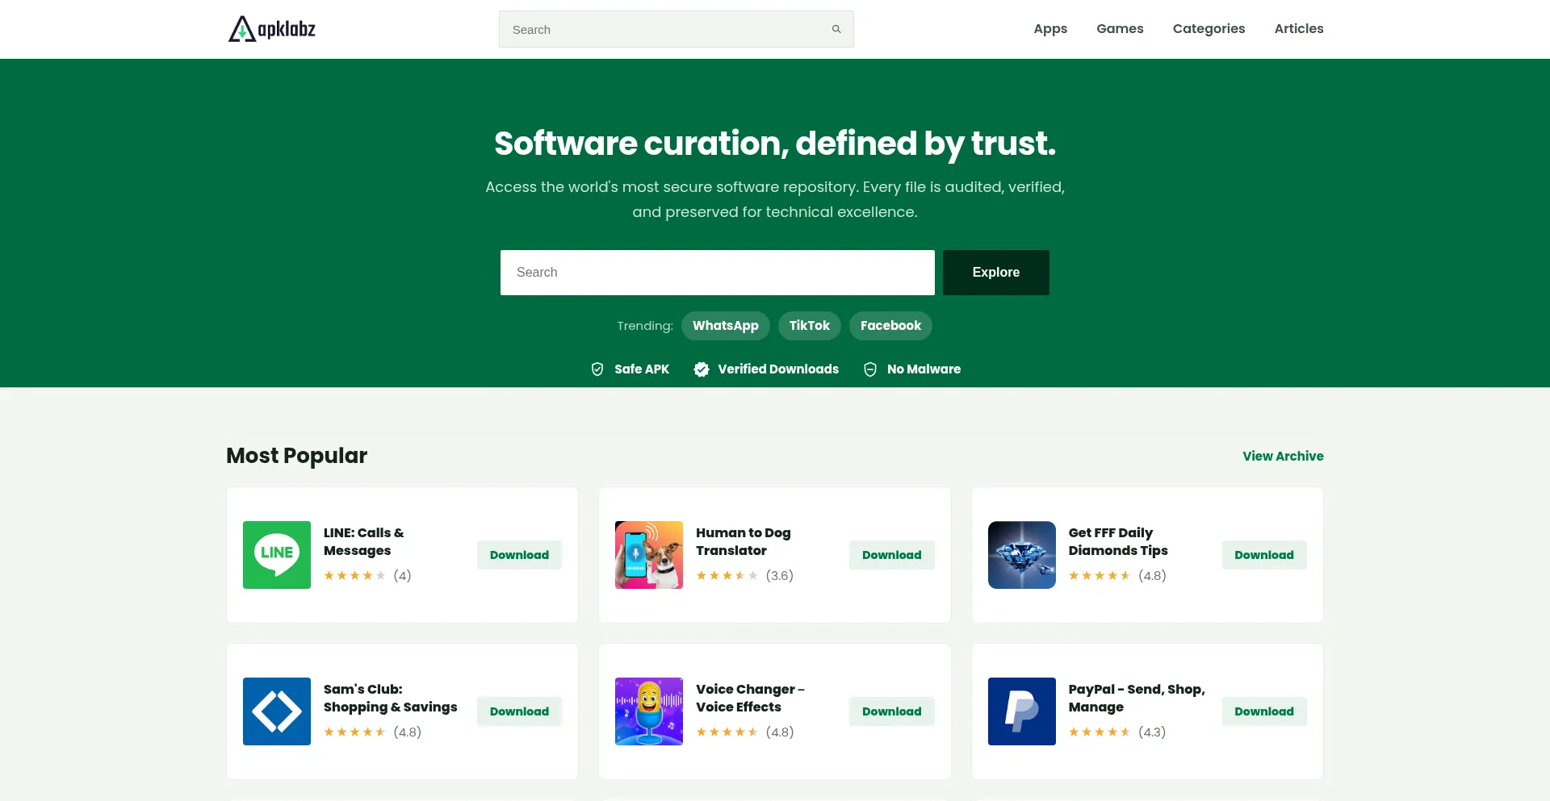This screenshot has height=801, width=1550.
Task: Select the WhatsApp trending tag
Action: coord(726,326)
